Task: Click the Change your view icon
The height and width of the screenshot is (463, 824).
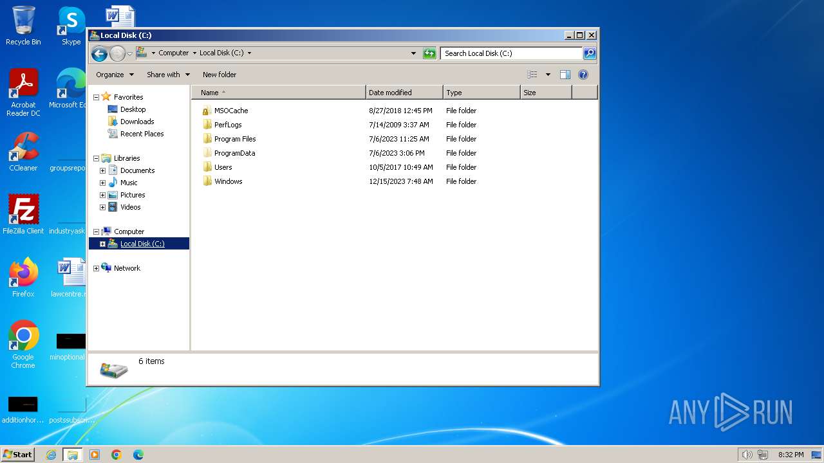Action: pyautogui.click(x=532, y=75)
